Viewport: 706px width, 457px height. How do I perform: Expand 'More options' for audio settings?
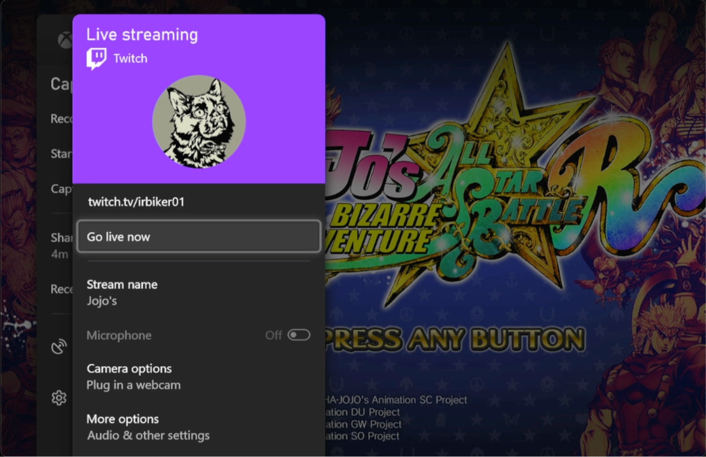(122, 419)
